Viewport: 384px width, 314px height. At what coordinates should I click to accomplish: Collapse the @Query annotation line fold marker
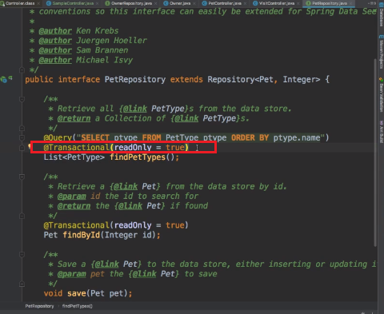pyautogui.click(x=22, y=137)
